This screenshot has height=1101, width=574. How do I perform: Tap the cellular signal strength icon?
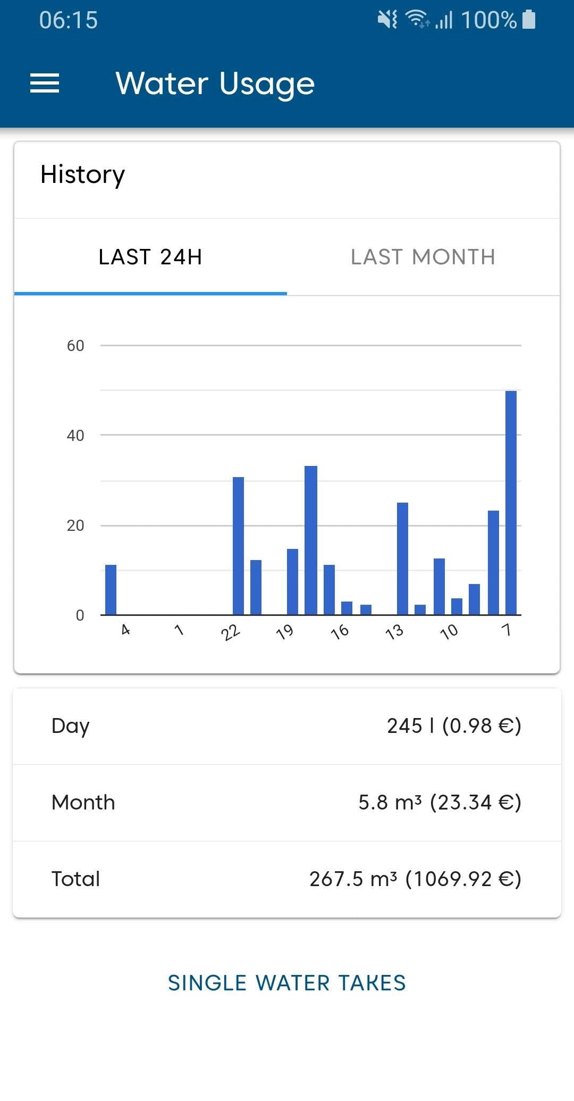(x=444, y=20)
